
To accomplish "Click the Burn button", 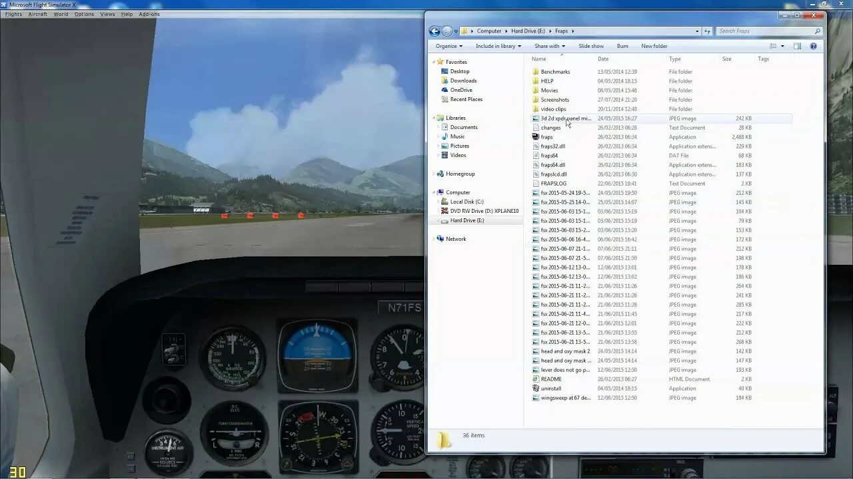I will tap(622, 46).
